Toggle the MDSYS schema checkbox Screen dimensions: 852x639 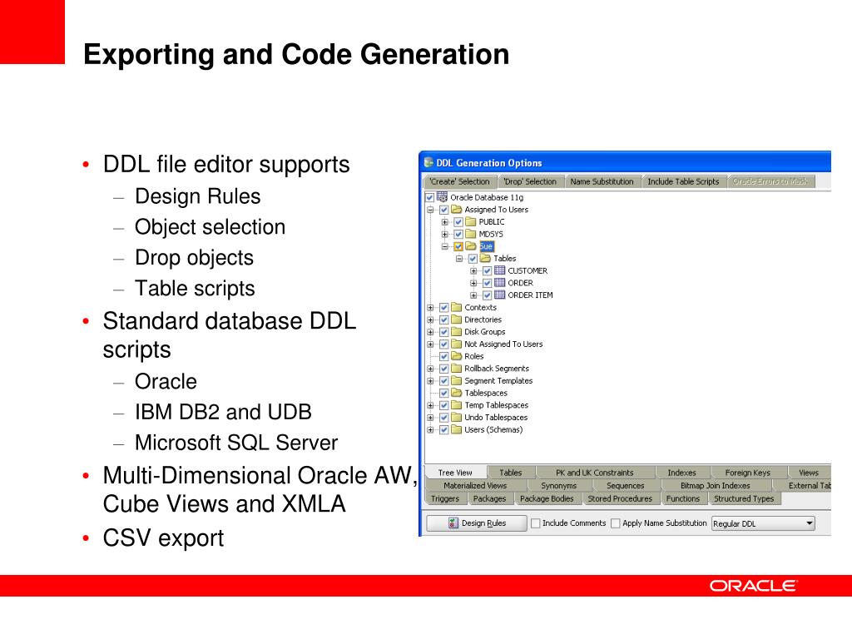pyautogui.click(x=458, y=234)
